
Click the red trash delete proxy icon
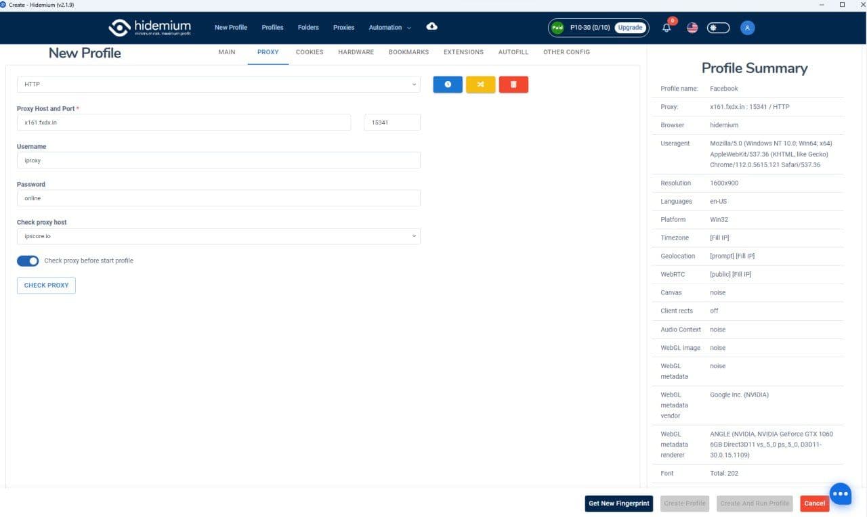[x=513, y=85]
